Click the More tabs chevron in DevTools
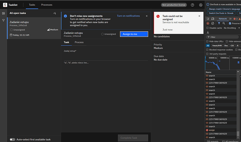The height and width of the screenshot is (142, 241). coord(230,19)
